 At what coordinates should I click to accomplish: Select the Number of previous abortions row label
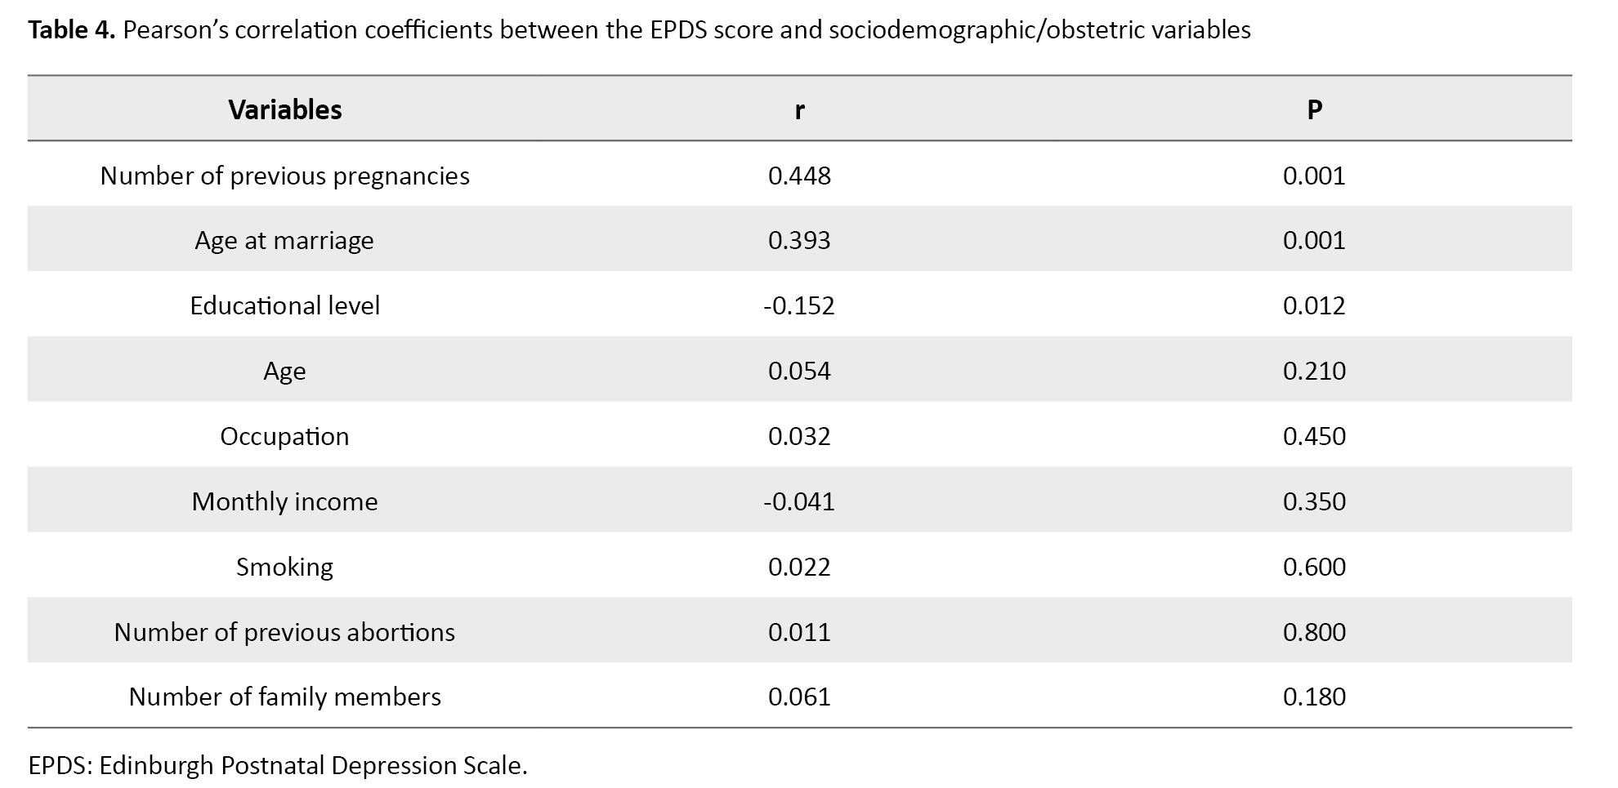(284, 632)
